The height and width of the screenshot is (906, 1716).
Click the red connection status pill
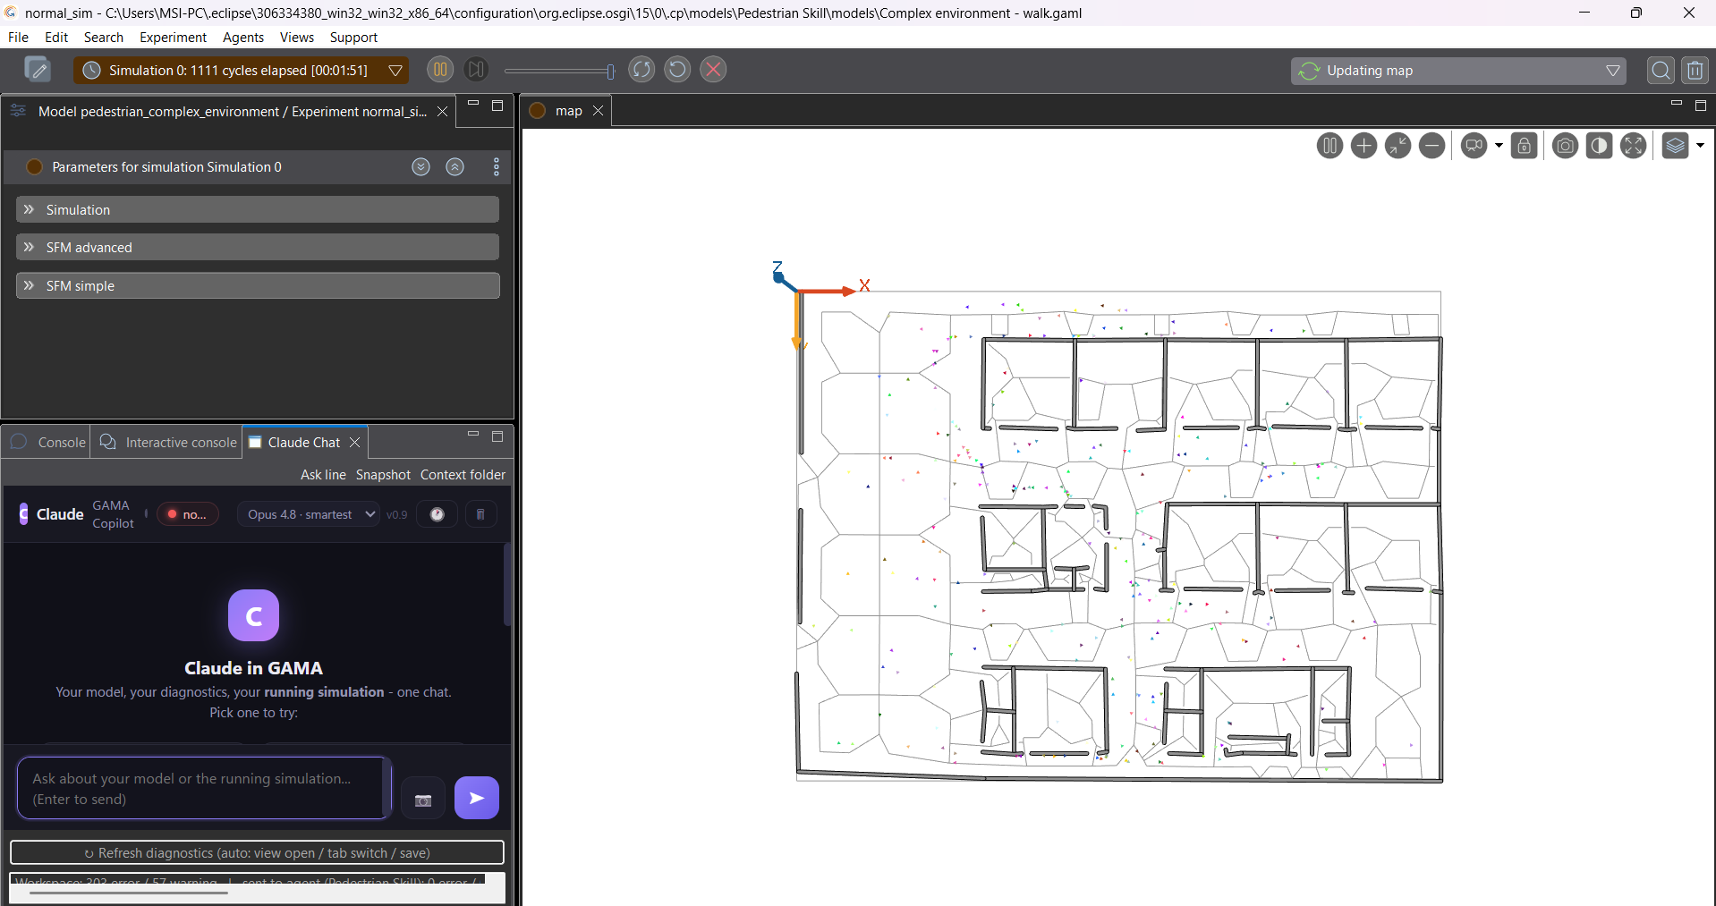tap(188, 514)
